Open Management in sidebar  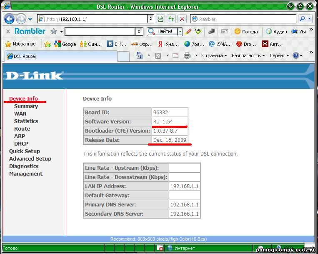tap(26, 174)
